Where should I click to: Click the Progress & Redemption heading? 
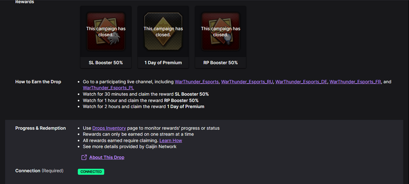40,128
